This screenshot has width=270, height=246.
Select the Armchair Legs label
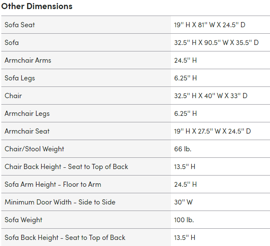pos(27,114)
